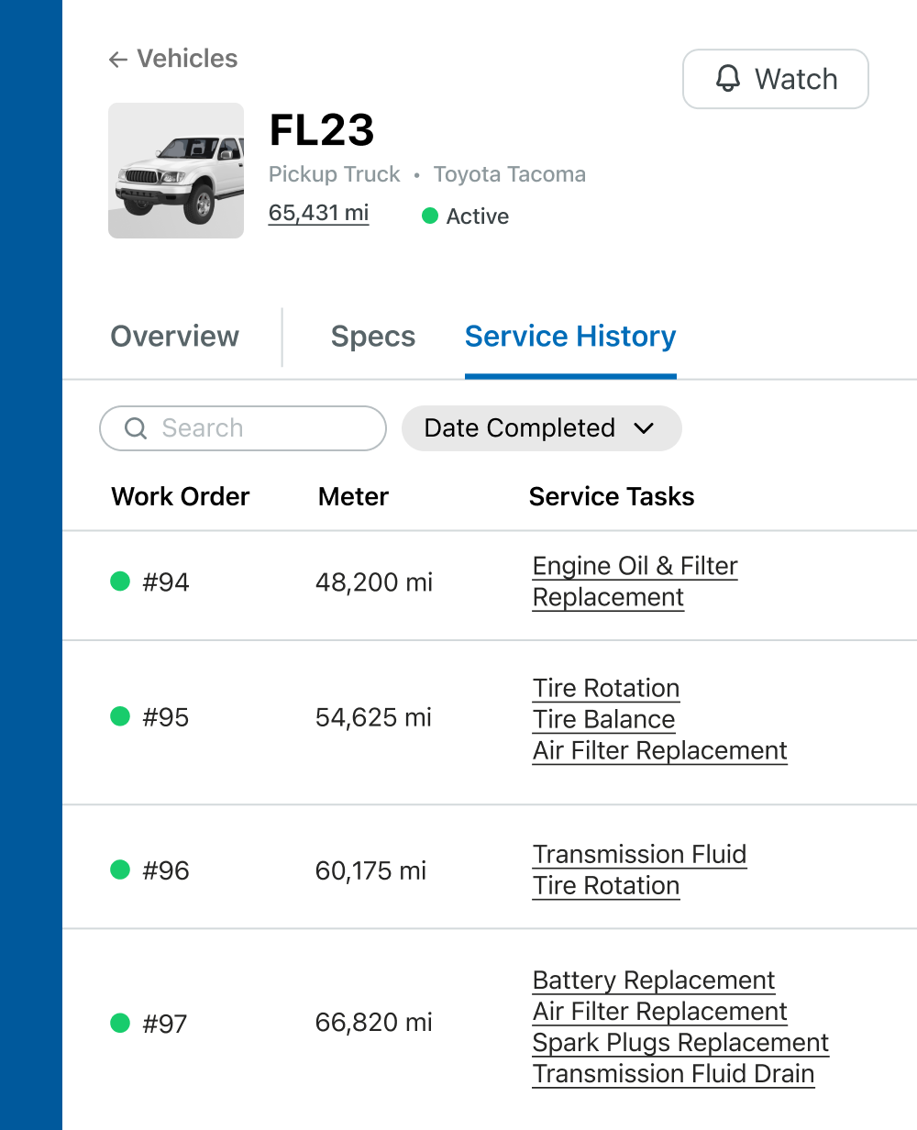Click the green Active status dot
The width and height of the screenshot is (917, 1130).
429,216
